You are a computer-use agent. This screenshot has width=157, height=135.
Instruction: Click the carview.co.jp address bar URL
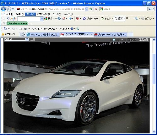point(52,9)
